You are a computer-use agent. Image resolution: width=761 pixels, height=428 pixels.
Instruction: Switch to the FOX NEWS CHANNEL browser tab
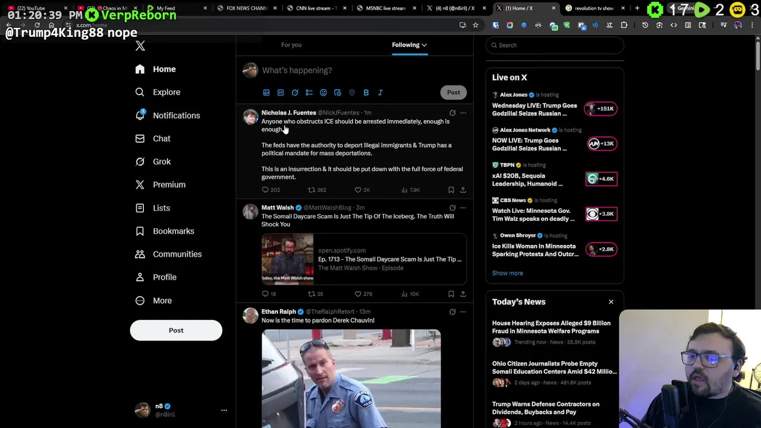click(x=246, y=8)
